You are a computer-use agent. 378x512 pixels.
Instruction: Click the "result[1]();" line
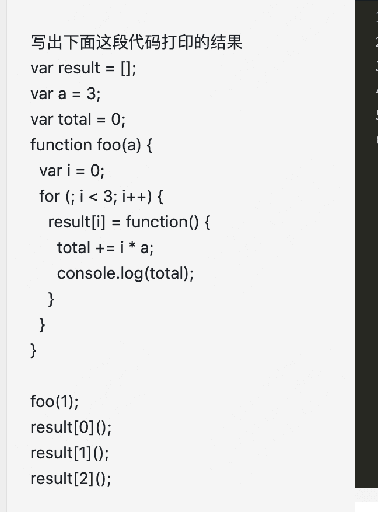click(x=69, y=453)
